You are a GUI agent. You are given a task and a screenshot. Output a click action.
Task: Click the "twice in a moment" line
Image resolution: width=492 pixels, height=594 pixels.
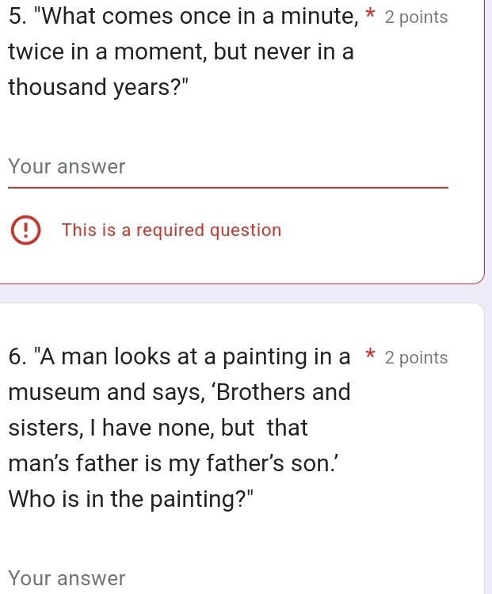181,52
